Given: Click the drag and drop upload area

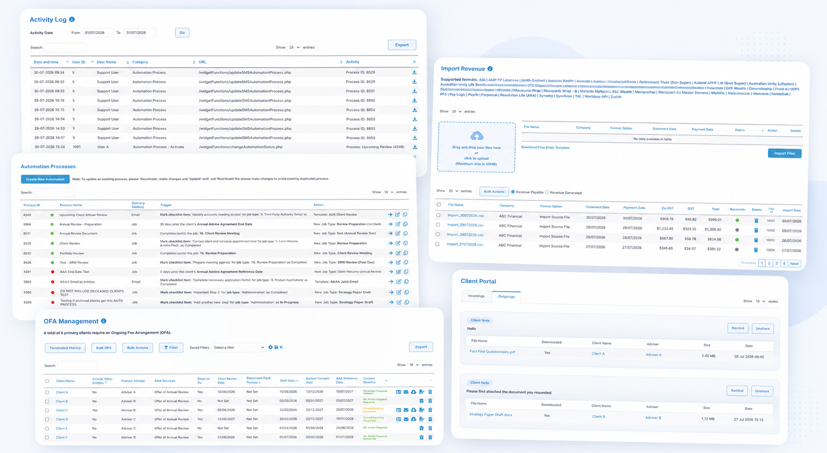Looking at the screenshot, I should (476, 147).
